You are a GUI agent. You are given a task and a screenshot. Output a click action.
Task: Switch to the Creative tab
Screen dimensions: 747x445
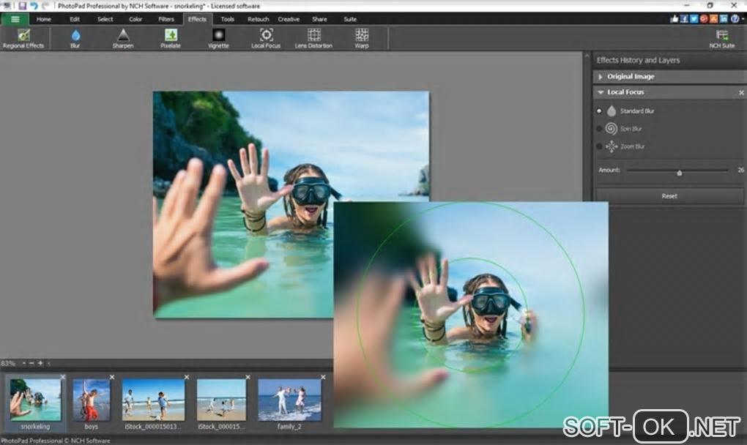pos(289,19)
